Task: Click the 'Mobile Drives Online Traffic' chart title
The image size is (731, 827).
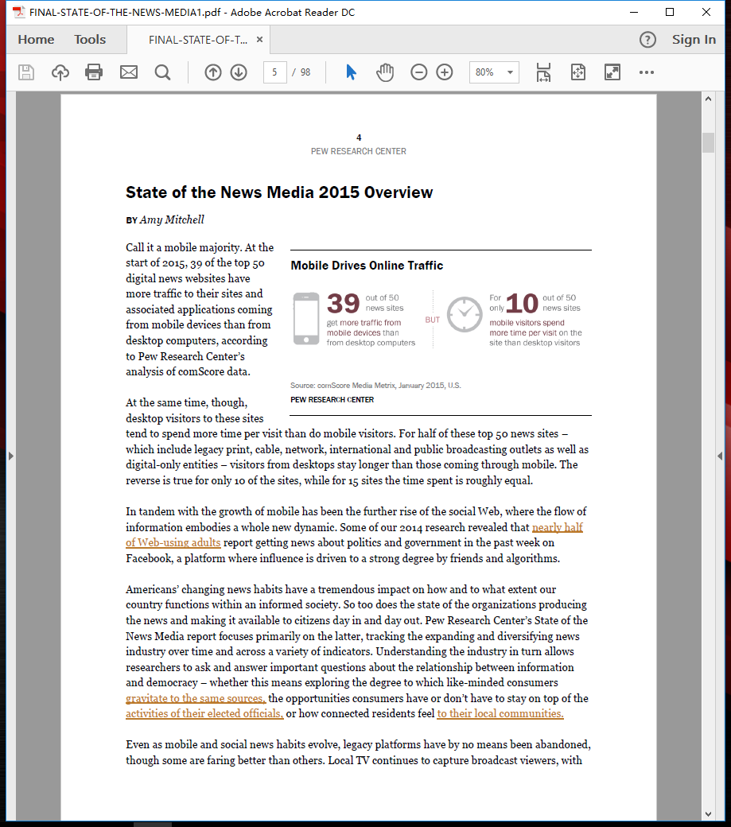Action: coord(367,266)
